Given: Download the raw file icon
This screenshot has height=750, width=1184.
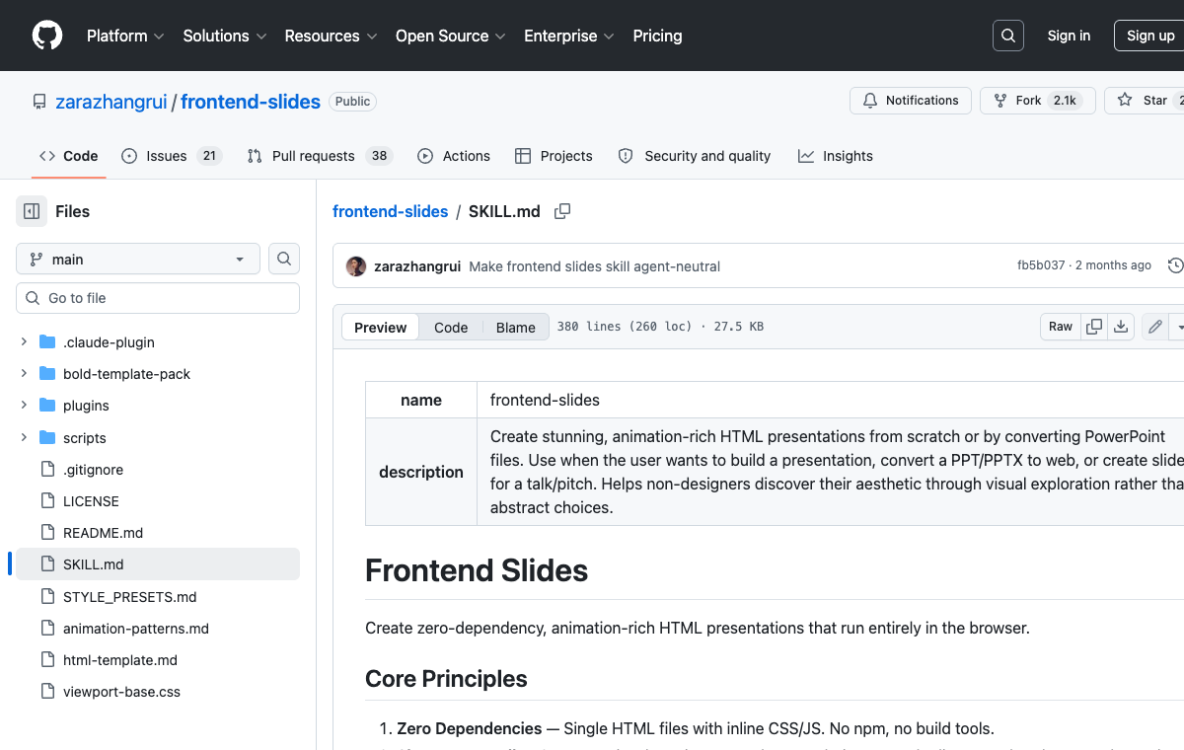Looking at the screenshot, I should click(1121, 327).
